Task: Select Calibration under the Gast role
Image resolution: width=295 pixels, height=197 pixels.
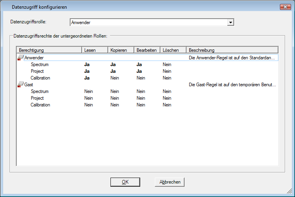Action: [x=40, y=105]
